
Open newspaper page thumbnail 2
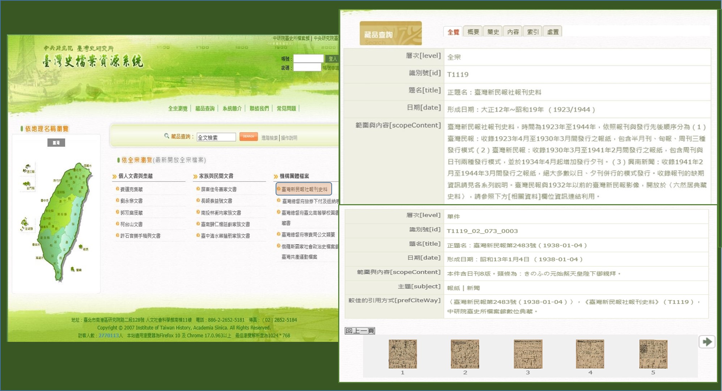[465, 354]
